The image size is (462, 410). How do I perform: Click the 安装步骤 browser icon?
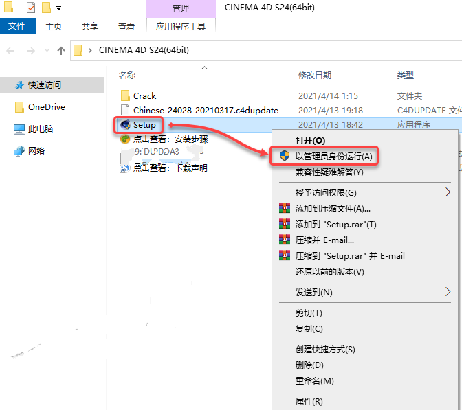click(125, 139)
